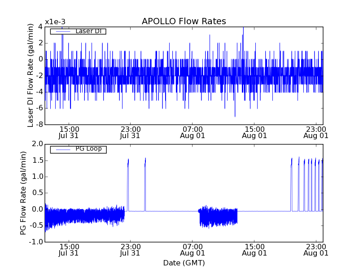
Task: Click lower plot 23:00 Aug 01 label
Action: tap(316, 250)
